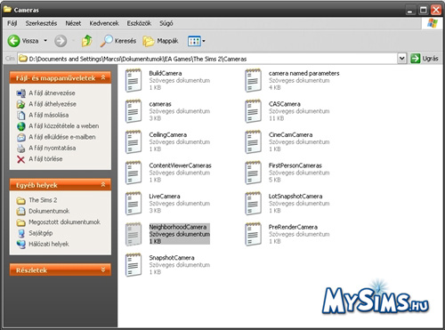This screenshot has height=330, width=445.
Task: Close the Cameras window
Action: pos(436,10)
